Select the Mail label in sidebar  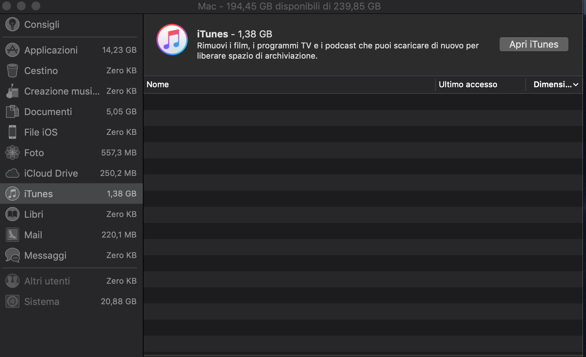[33, 235]
